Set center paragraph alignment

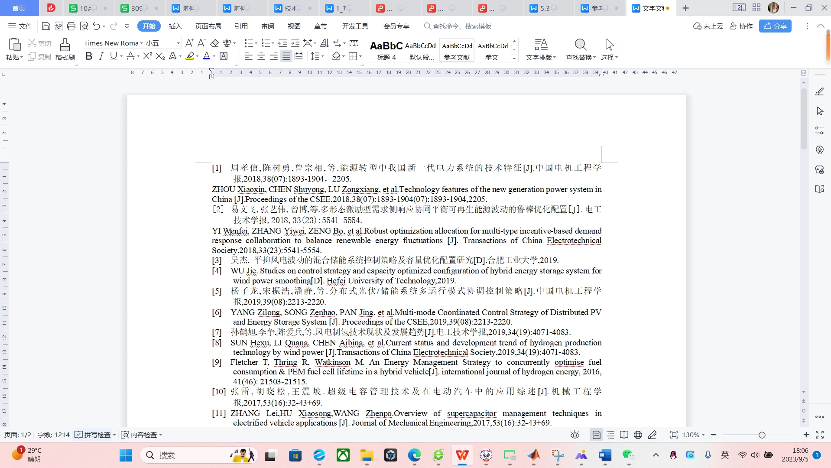click(261, 56)
